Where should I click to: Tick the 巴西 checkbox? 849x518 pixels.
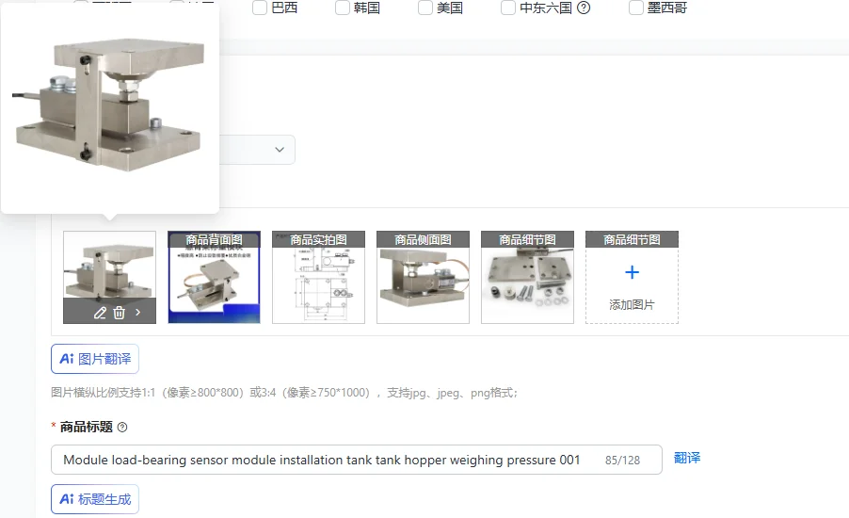pos(260,8)
